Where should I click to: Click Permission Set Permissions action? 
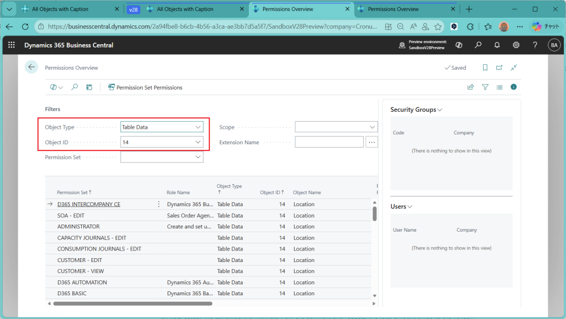(145, 87)
